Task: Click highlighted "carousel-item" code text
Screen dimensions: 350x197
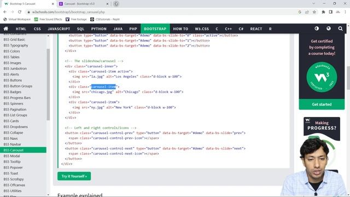Action: coord(103,86)
